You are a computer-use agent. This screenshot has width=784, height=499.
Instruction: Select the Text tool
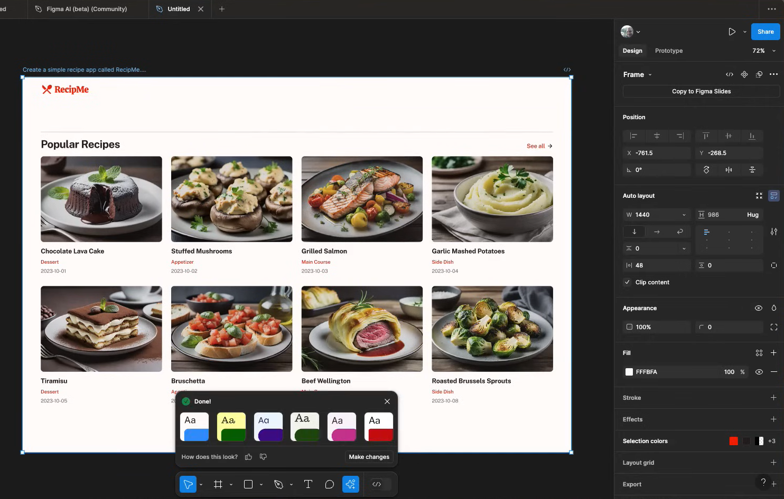click(x=308, y=484)
